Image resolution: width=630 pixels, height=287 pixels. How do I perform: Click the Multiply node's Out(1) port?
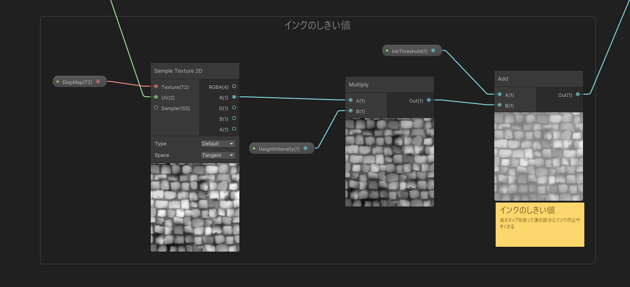[429, 100]
